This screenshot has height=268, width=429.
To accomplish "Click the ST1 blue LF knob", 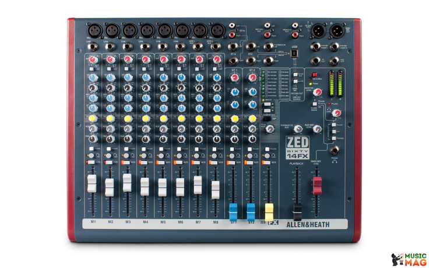I will 234,104.
